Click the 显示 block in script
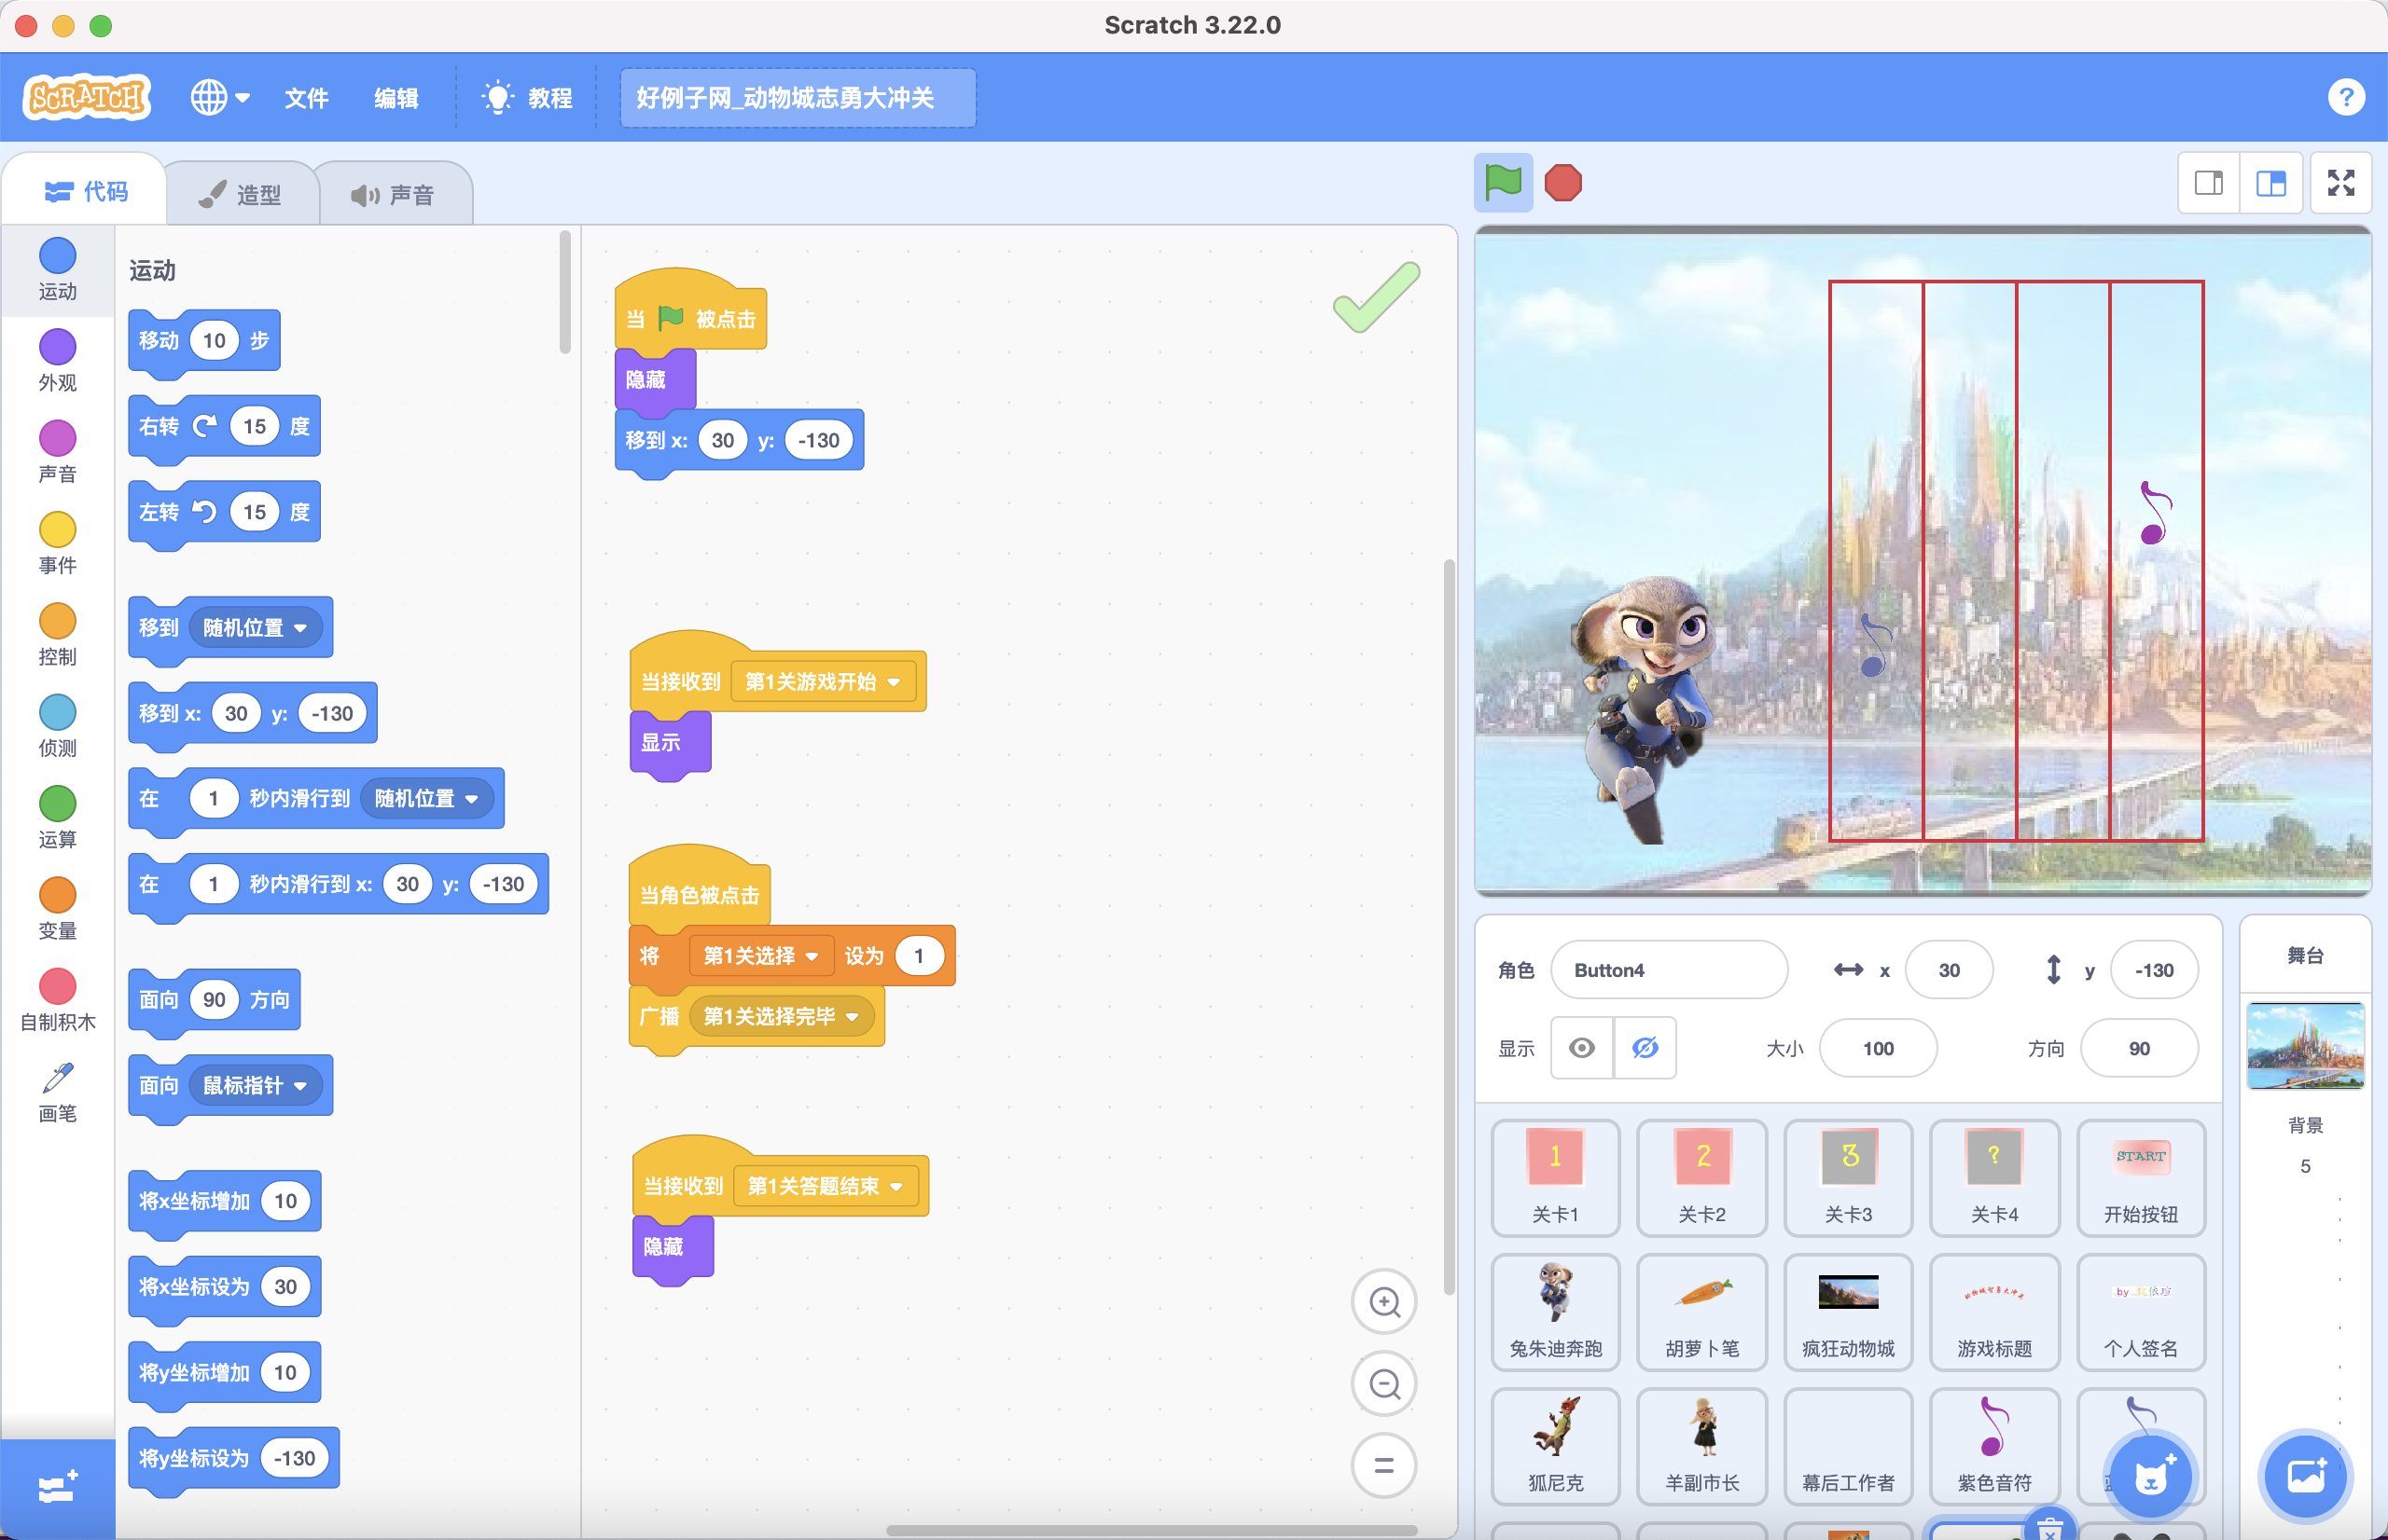 pos(669,743)
